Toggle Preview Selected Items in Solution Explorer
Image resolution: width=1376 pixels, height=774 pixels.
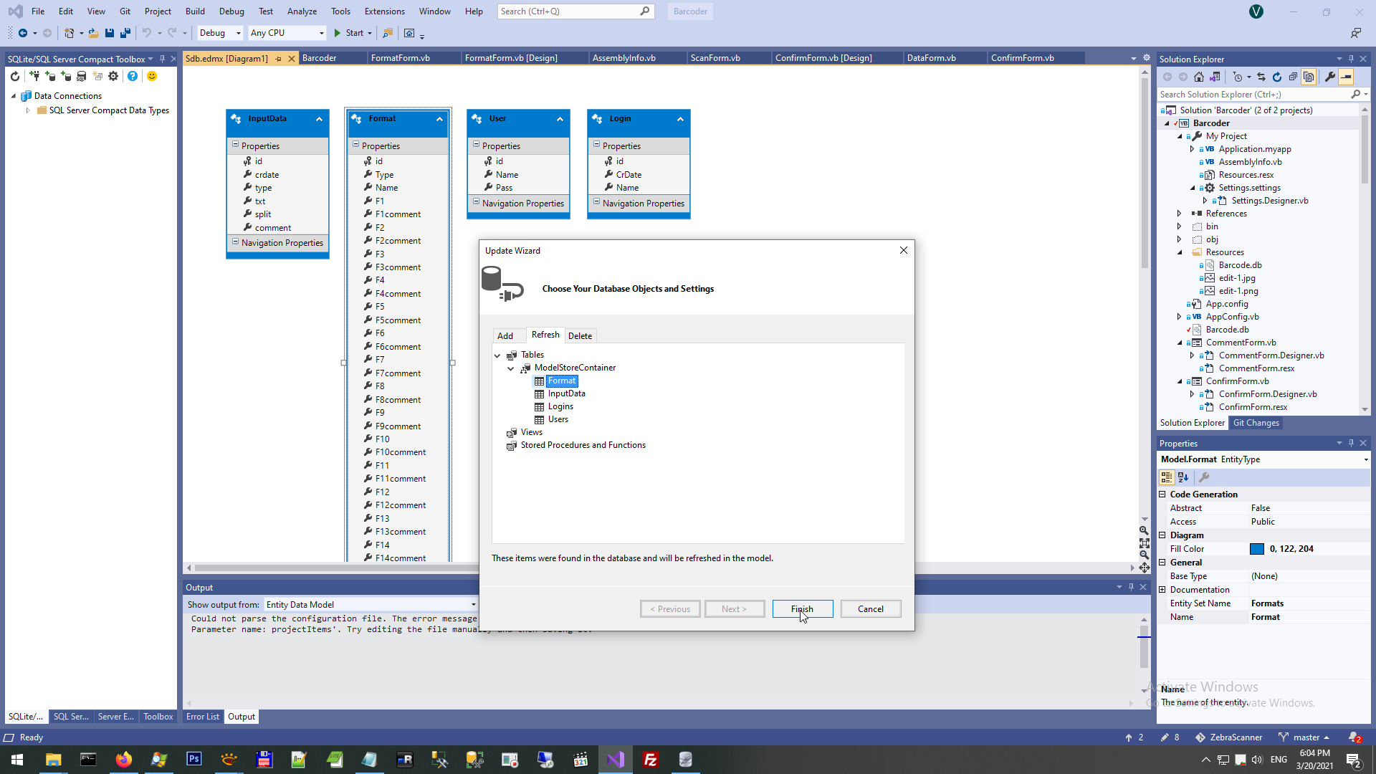coord(1347,77)
